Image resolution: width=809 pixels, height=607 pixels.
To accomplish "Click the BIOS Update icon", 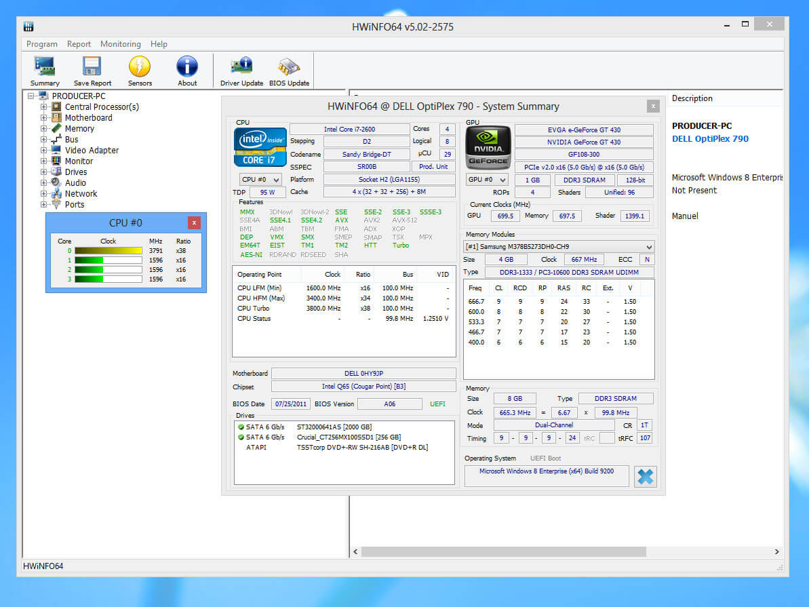I will 289,67.
